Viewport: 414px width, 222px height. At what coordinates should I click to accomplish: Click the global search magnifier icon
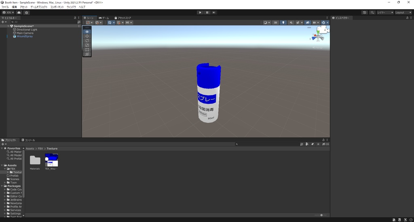(372, 13)
